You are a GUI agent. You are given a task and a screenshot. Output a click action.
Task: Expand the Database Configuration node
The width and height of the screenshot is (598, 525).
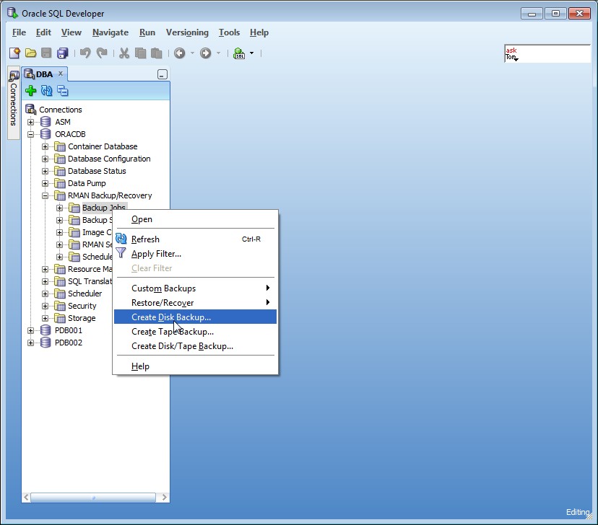pyautogui.click(x=45, y=159)
